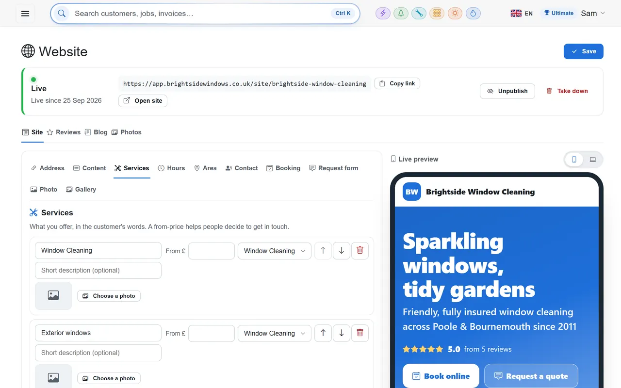Viewport: 621px width, 388px height.
Task: Open the Sam user menu
Action: click(593, 13)
